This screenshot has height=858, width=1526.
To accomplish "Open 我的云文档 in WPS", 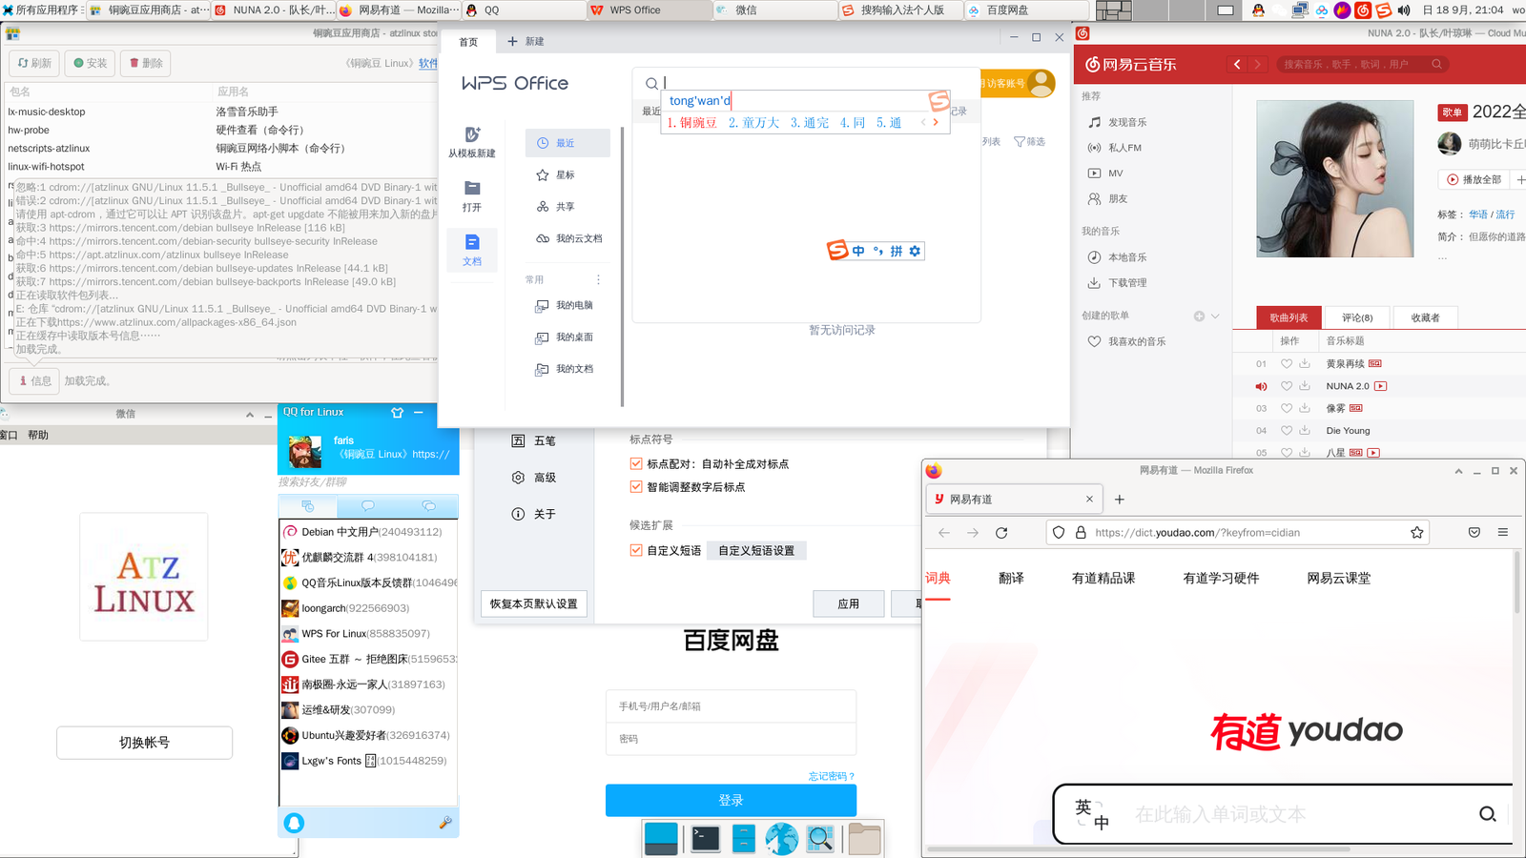I will click(x=569, y=238).
